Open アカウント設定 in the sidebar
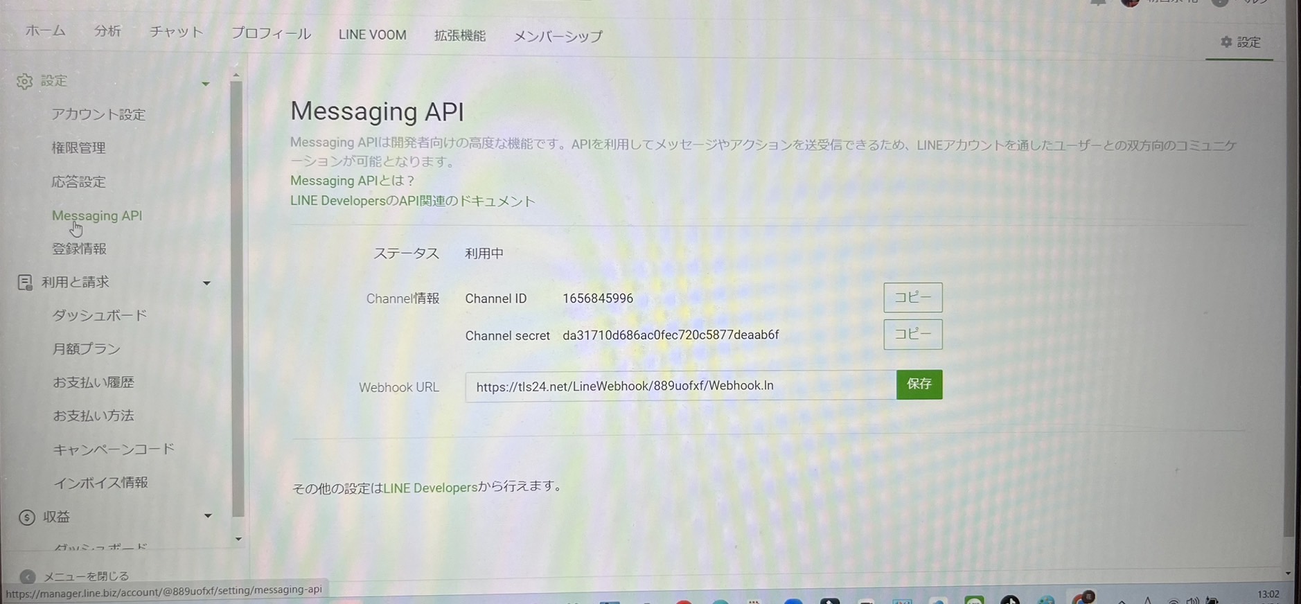 tap(98, 114)
